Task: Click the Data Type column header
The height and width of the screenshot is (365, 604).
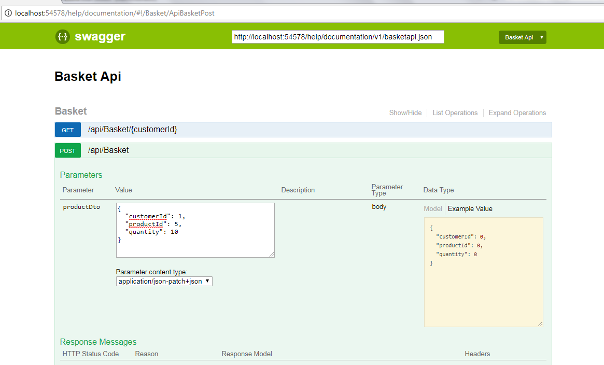Action: (x=439, y=190)
